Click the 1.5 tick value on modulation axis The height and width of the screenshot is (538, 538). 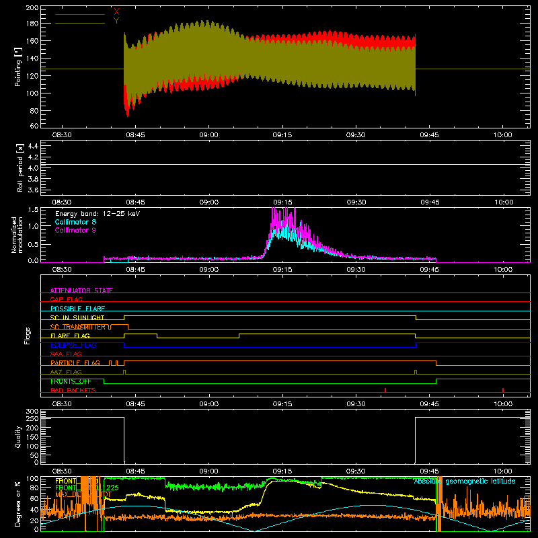click(33, 210)
